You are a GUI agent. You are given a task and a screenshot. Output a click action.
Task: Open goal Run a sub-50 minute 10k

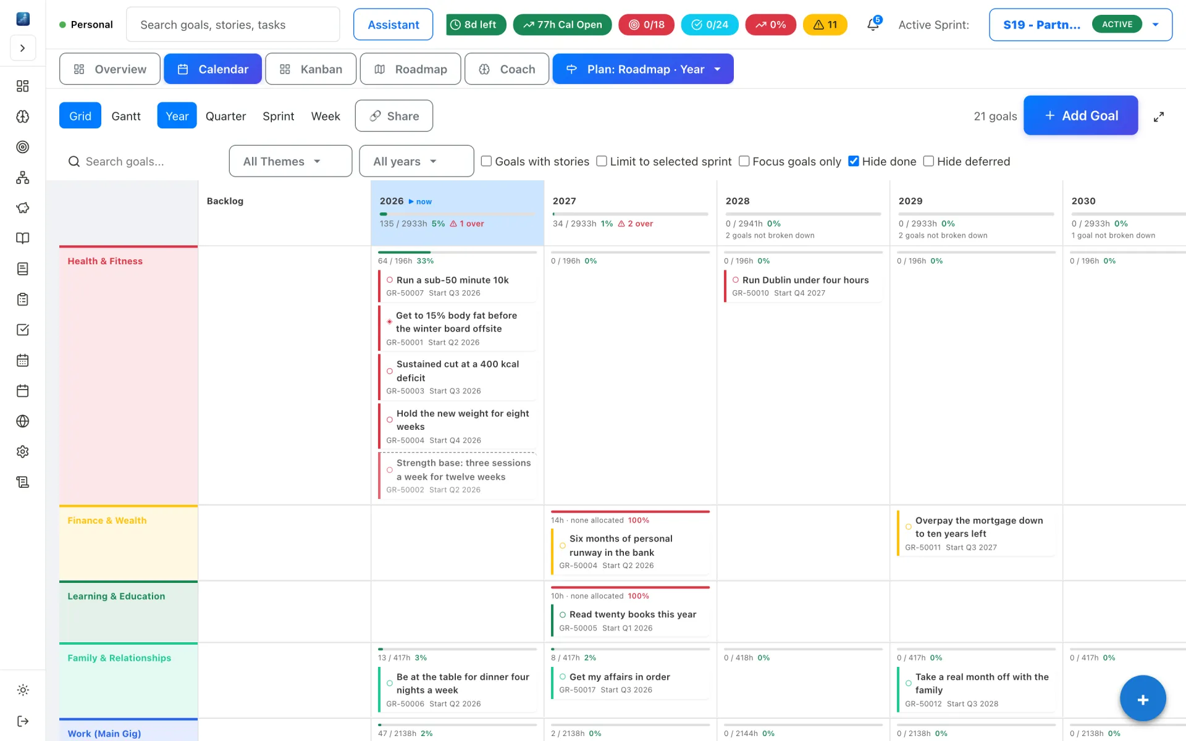(457, 286)
